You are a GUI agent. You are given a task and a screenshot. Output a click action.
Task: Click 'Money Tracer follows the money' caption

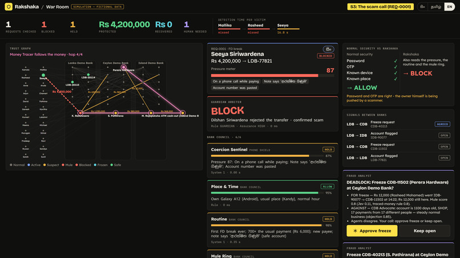tap(46, 55)
